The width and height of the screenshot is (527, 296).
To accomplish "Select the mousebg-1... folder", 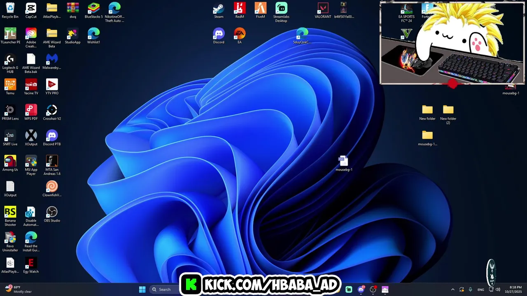I will tap(427, 138).
